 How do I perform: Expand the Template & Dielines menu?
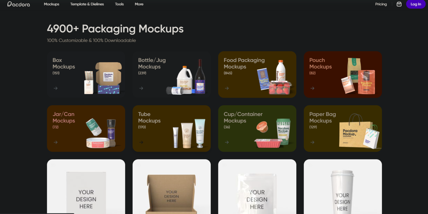87,4
